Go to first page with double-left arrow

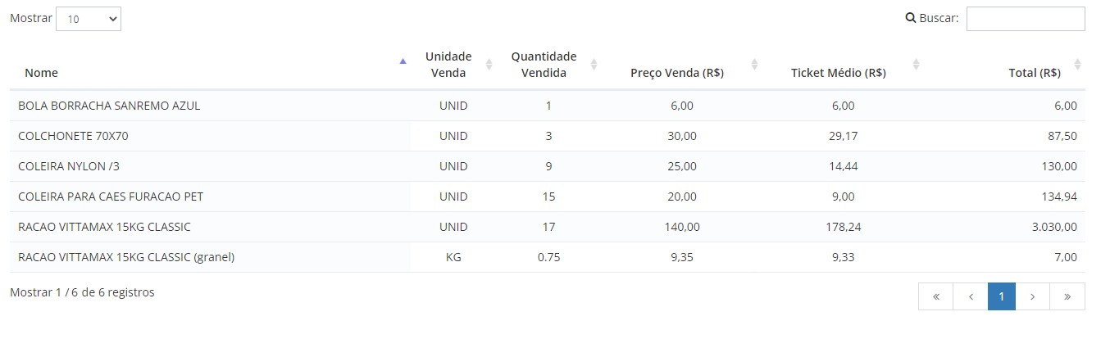935,296
